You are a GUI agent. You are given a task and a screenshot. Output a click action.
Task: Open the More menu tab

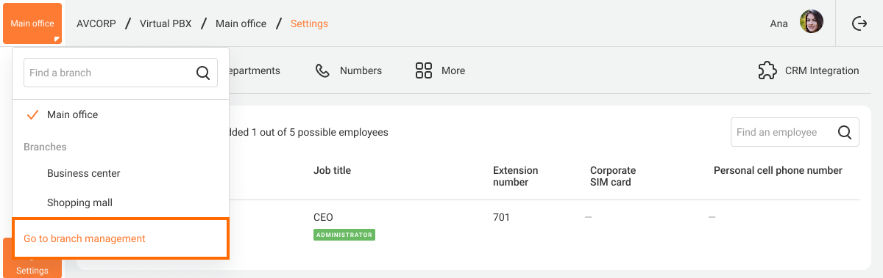coord(440,70)
